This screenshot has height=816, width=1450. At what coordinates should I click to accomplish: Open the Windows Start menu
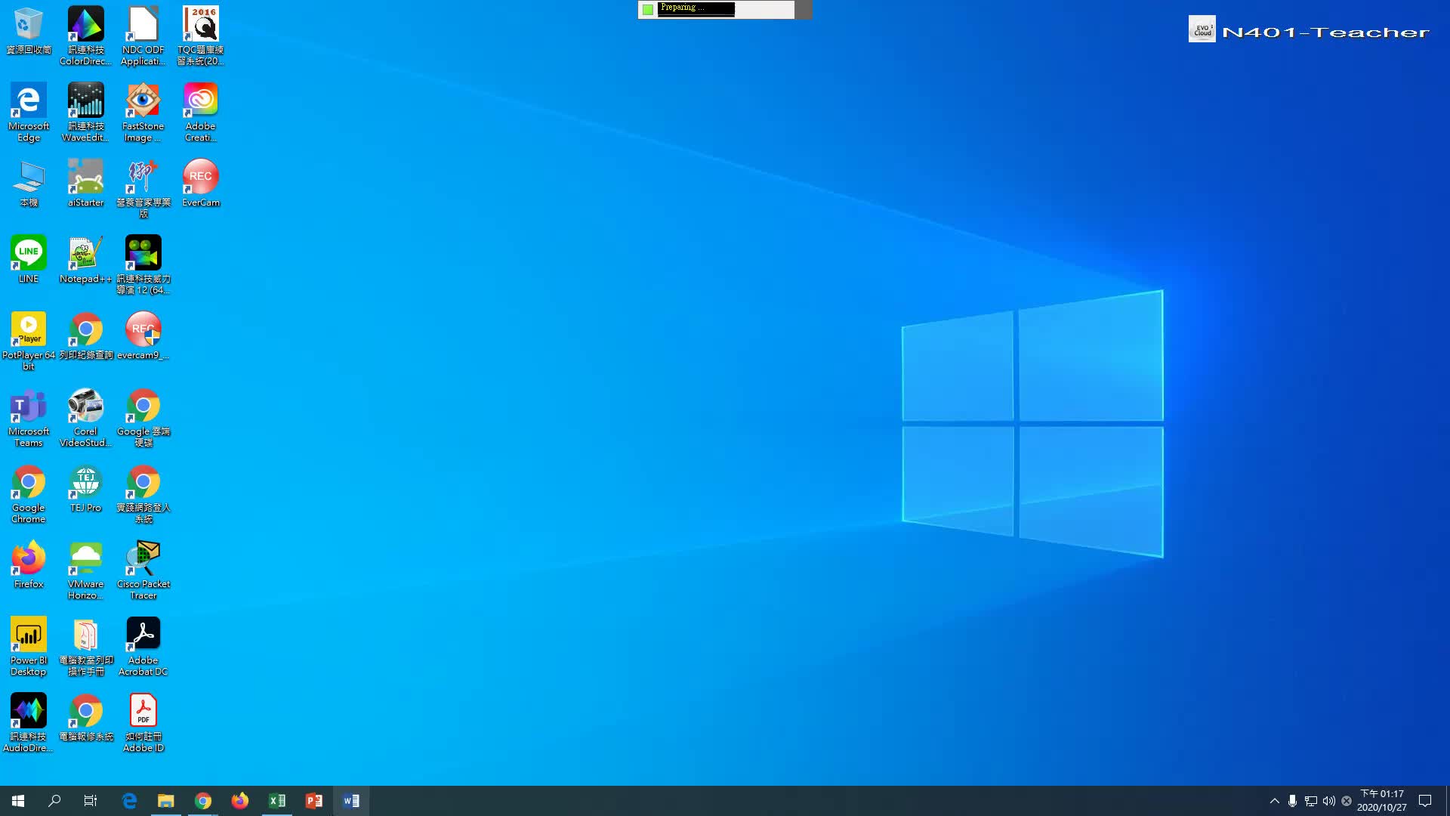18,801
